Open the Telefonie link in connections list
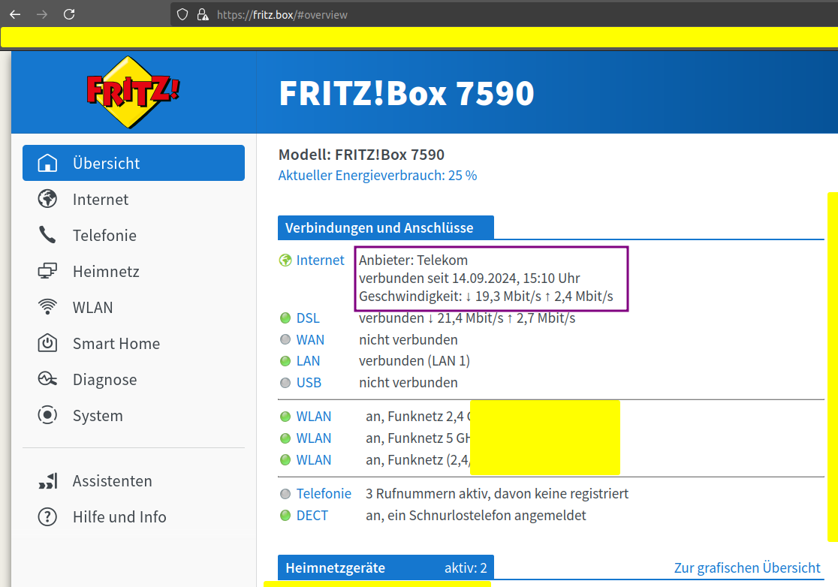The width and height of the screenshot is (838, 587). (x=324, y=494)
